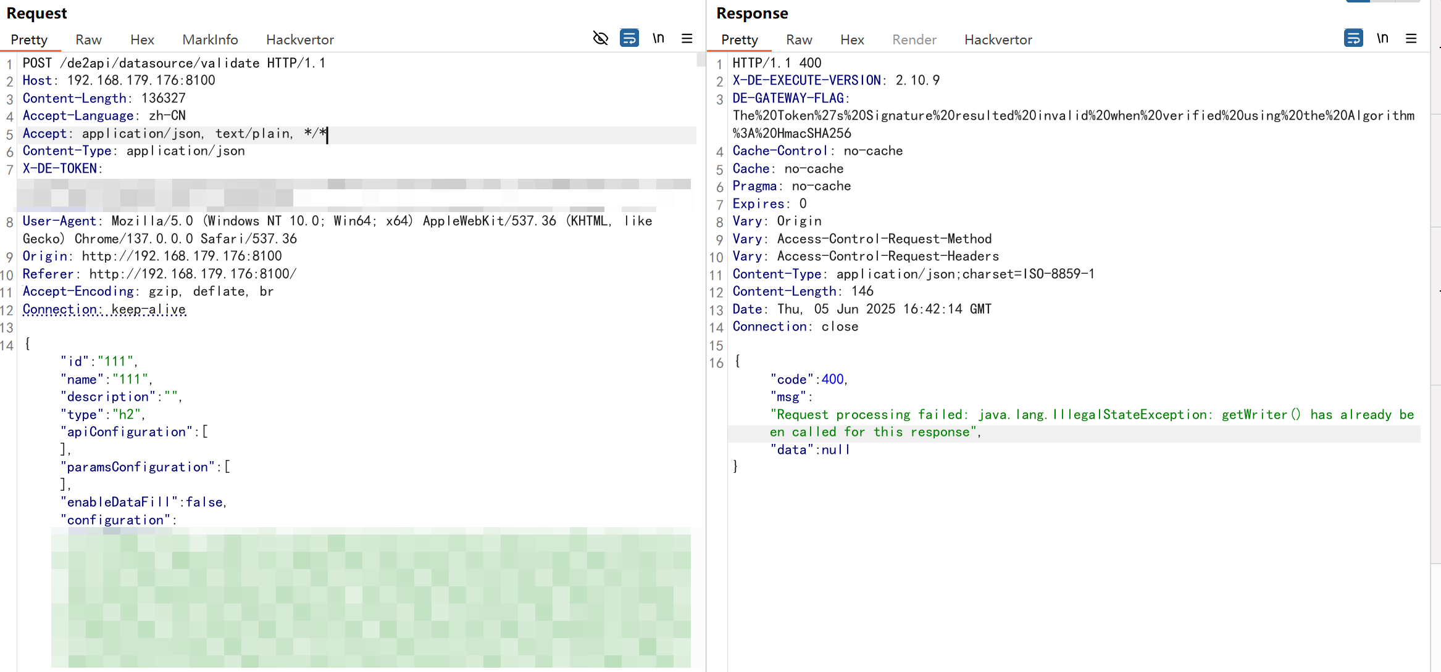The height and width of the screenshot is (672, 1441).
Task: Click the Content-Length header line in Request
Action: pyautogui.click(x=104, y=98)
